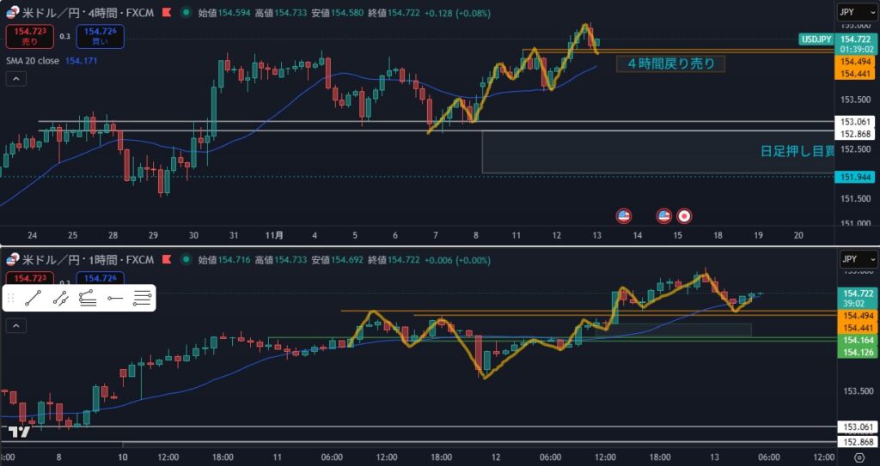This screenshot has height=466, width=880.
Task: Select the horizontal ray drawing tool
Action: pyautogui.click(x=115, y=298)
